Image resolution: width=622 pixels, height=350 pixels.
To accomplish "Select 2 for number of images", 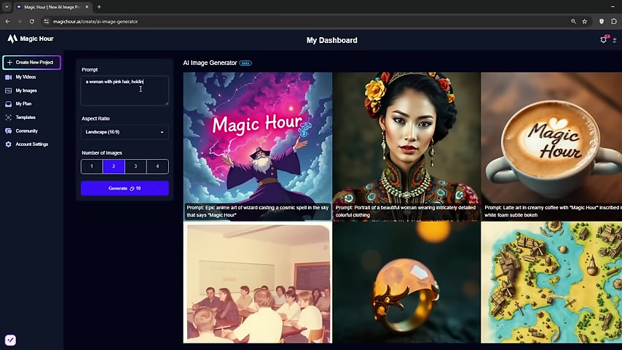I will click(114, 166).
